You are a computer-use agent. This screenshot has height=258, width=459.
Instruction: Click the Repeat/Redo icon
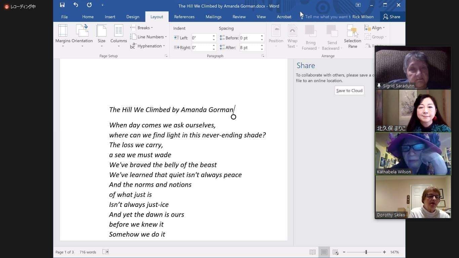point(89,5)
